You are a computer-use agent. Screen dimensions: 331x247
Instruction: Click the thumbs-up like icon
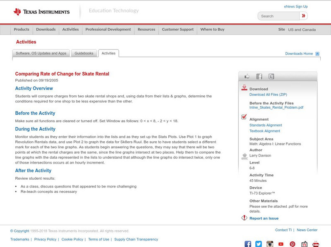point(247,76)
